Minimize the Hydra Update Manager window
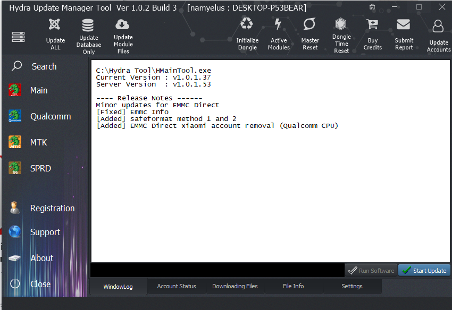This screenshot has width=452, height=310. click(395, 7)
